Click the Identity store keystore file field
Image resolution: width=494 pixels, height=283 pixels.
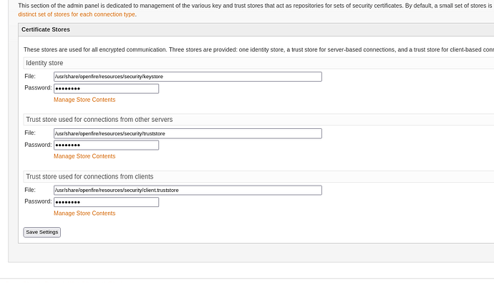click(188, 77)
